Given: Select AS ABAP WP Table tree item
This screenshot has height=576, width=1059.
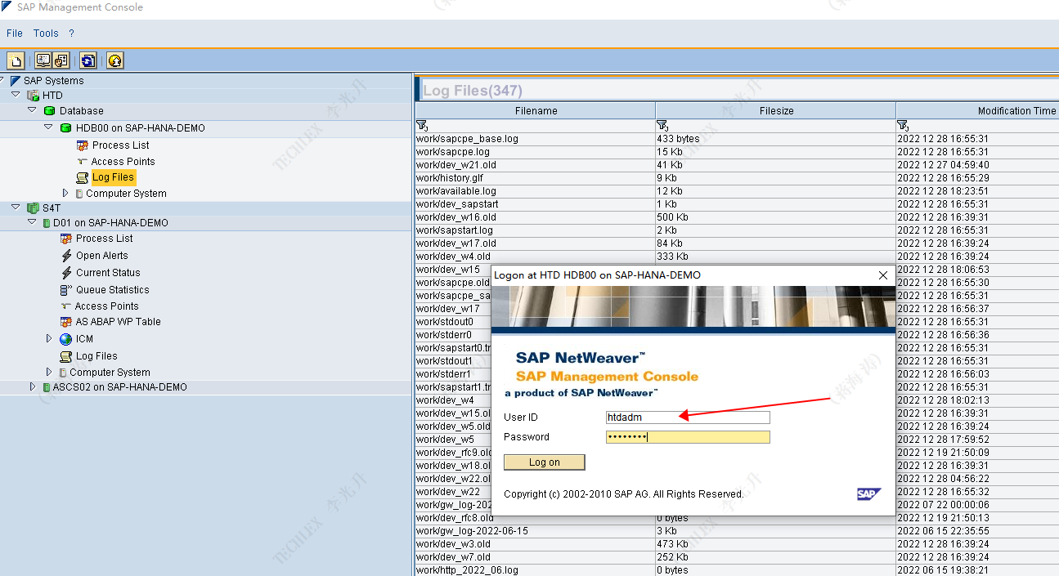Looking at the screenshot, I should [x=119, y=322].
